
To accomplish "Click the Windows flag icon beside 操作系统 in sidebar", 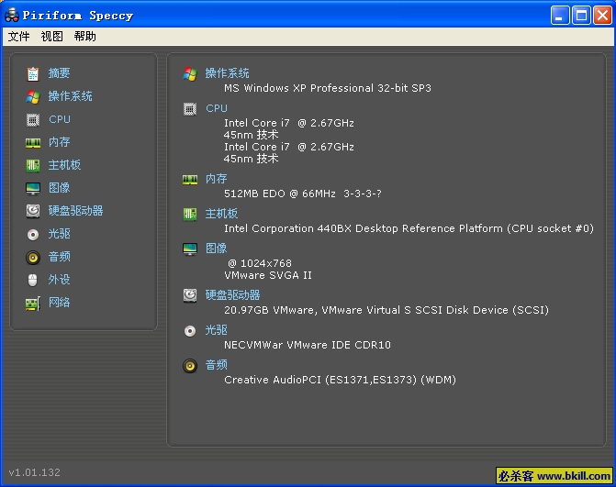I will (33, 96).
